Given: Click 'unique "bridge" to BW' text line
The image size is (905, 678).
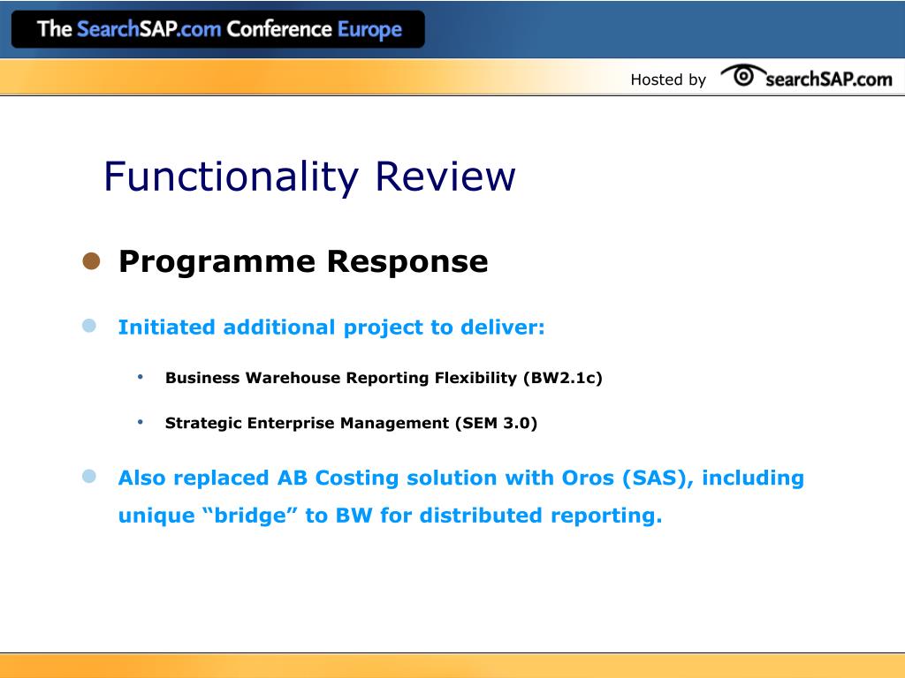Looking at the screenshot, I should (x=390, y=516).
